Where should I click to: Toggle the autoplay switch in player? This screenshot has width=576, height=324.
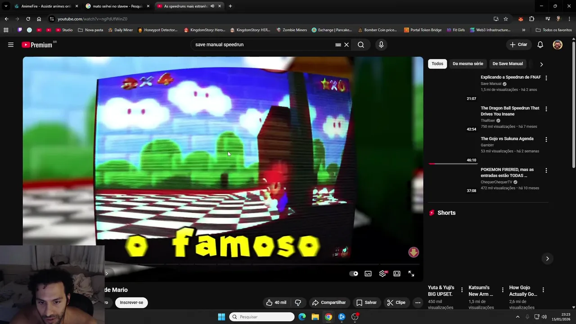pyautogui.click(x=354, y=274)
